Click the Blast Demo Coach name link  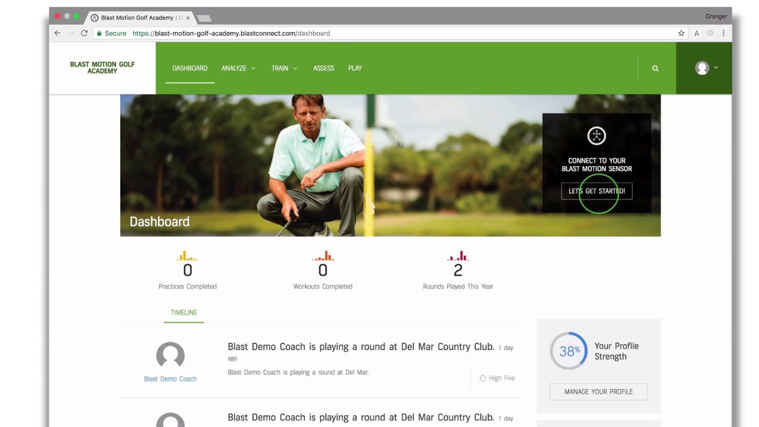pos(170,379)
